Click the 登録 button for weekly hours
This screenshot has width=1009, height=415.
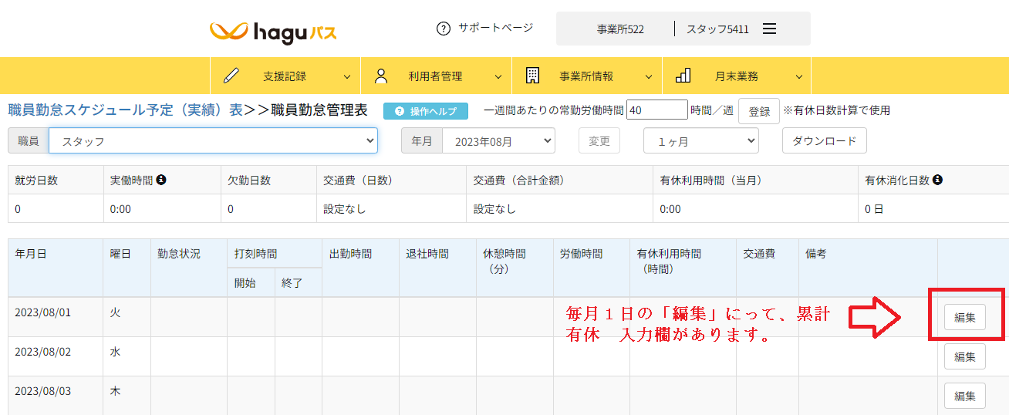pyautogui.click(x=759, y=111)
